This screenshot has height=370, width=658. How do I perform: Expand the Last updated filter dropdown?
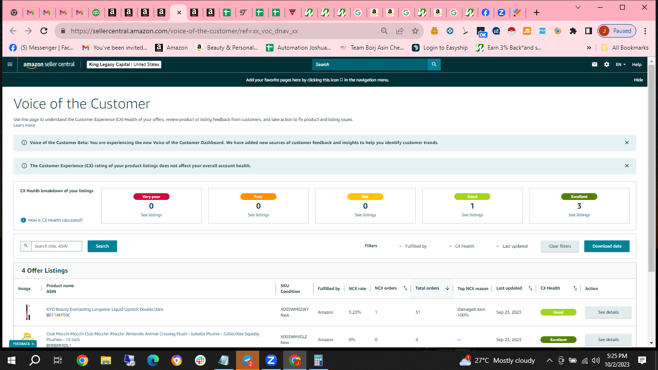point(512,246)
